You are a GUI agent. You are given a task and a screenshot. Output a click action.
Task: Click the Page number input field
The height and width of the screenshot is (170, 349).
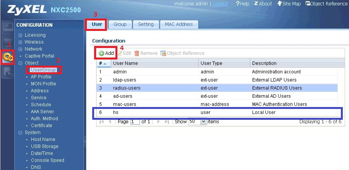tap(135, 122)
